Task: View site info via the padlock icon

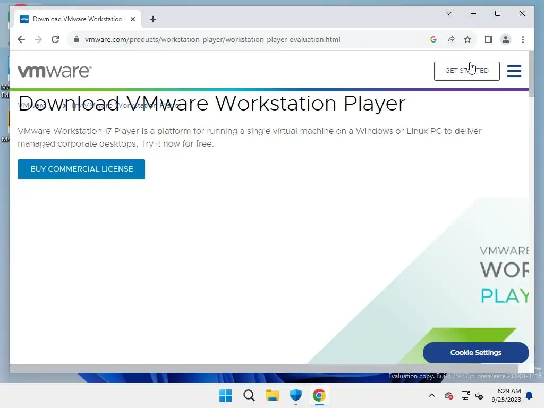Action: [76, 39]
